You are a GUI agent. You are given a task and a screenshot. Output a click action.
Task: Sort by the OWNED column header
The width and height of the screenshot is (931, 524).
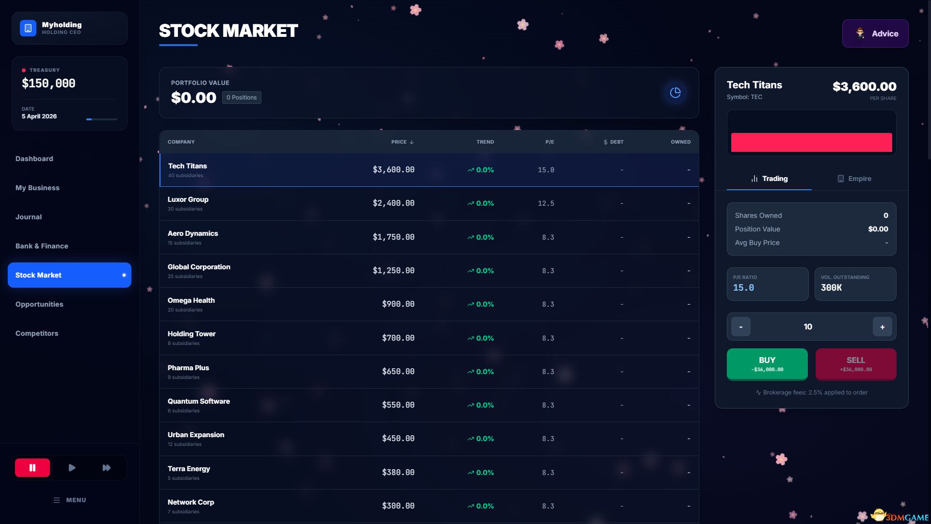[x=681, y=142]
